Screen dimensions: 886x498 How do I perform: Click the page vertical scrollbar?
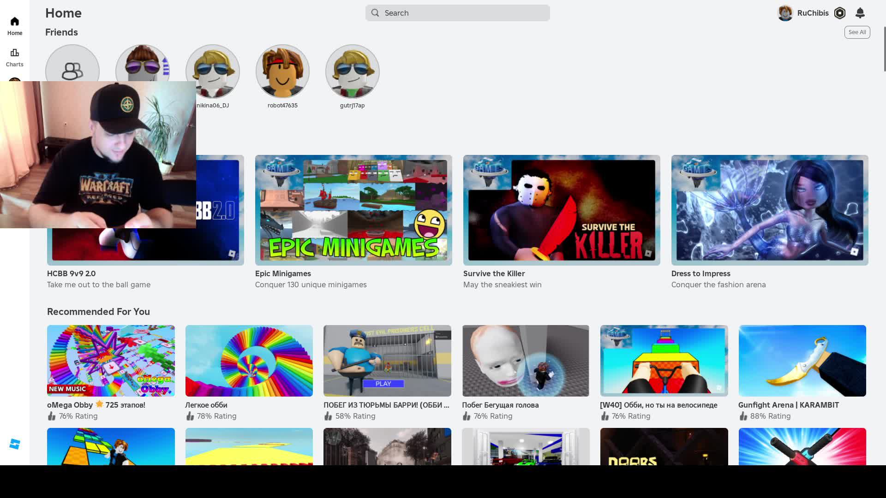[x=884, y=48]
